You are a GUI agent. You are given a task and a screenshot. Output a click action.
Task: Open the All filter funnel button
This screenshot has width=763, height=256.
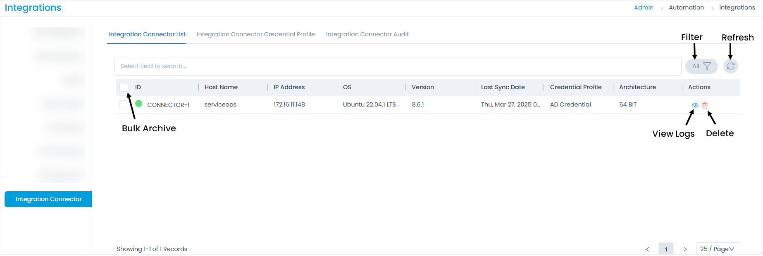[x=701, y=66]
